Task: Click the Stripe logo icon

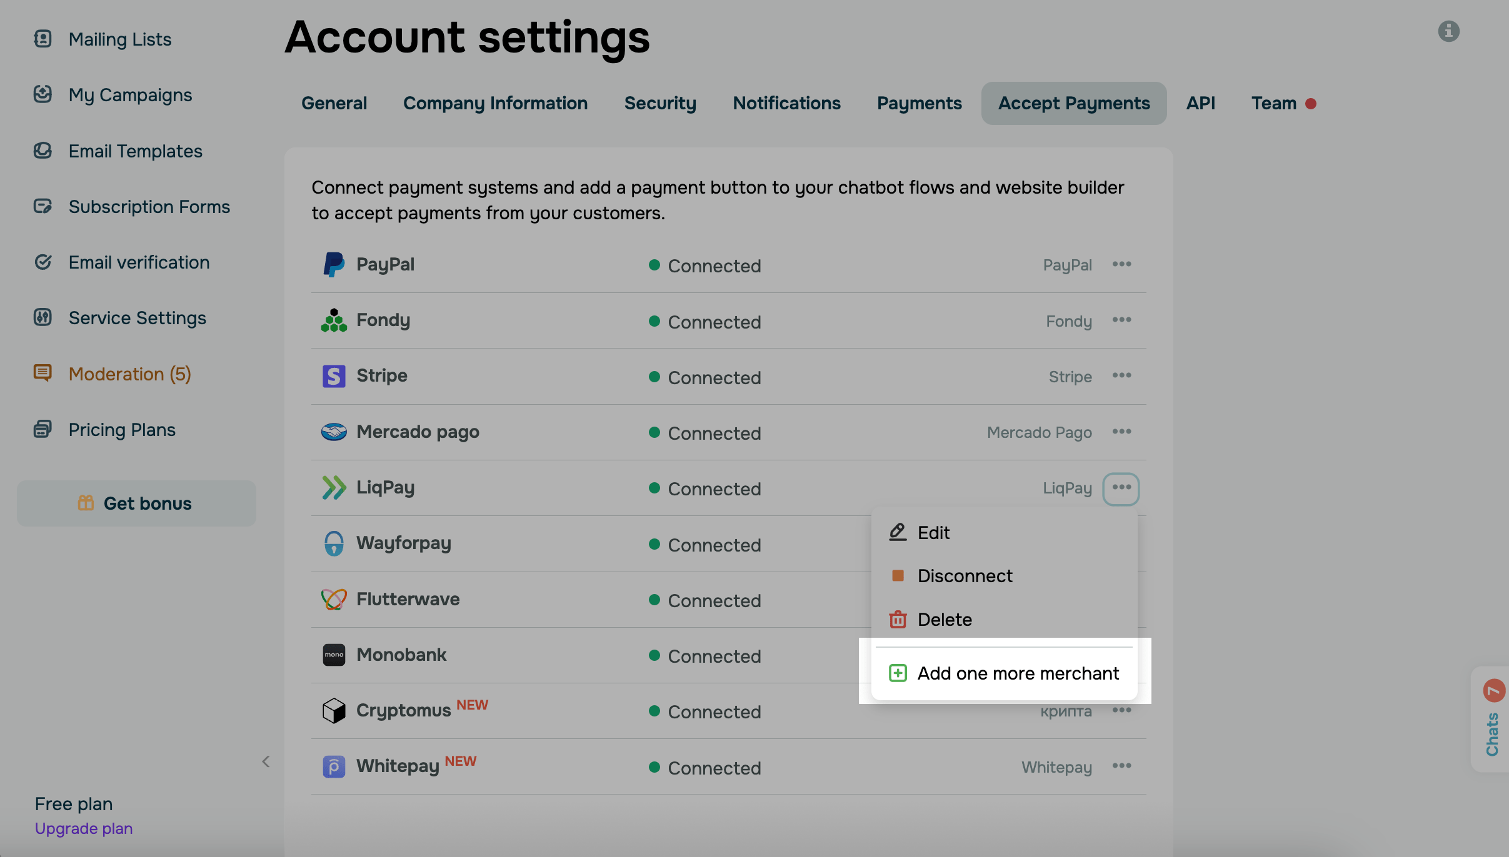Action: point(334,377)
